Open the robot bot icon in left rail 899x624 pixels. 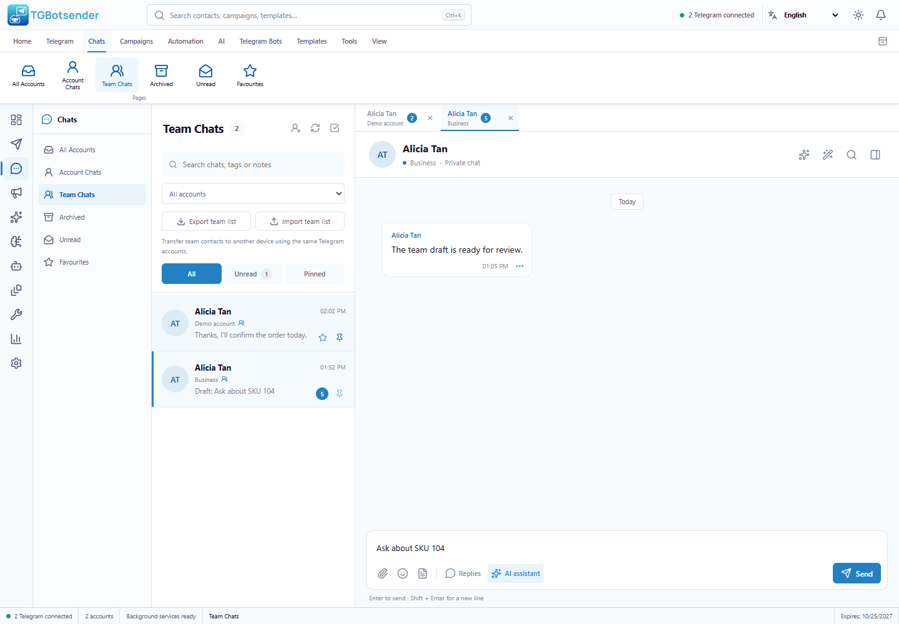[x=16, y=266]
